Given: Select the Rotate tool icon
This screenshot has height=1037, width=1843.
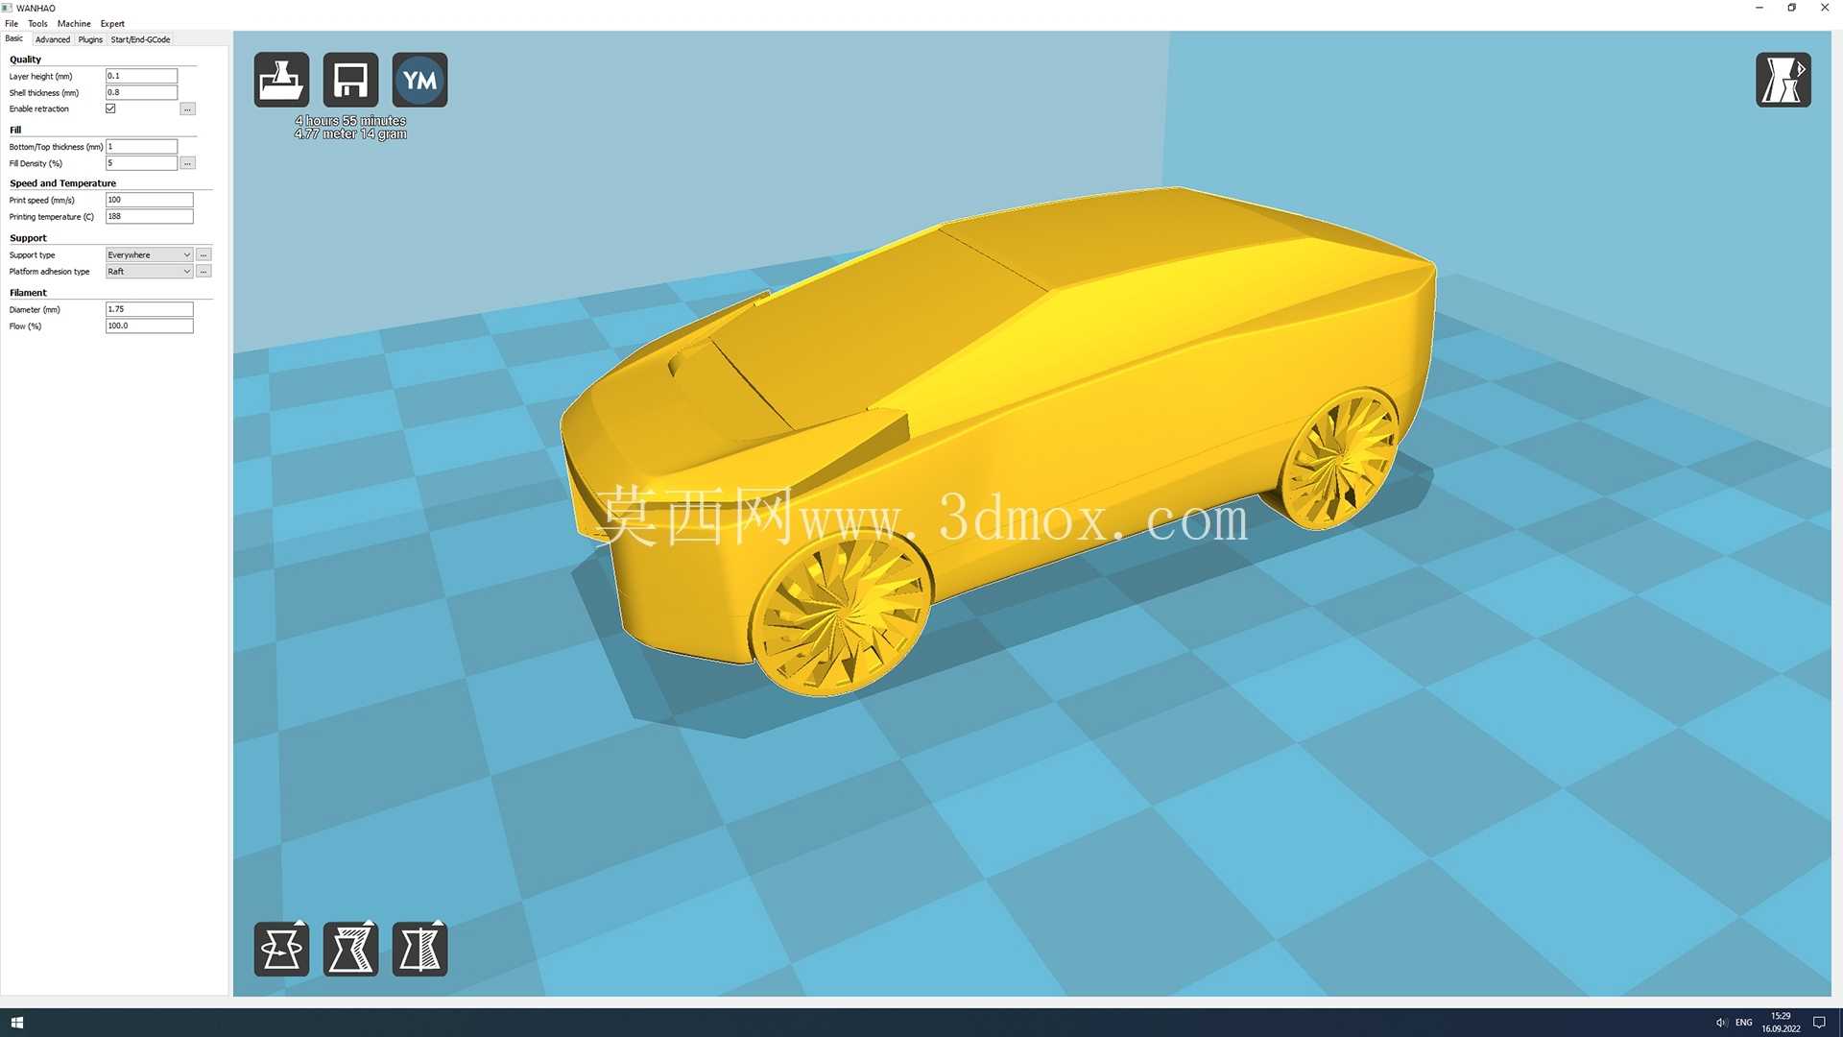Looking at the screenshot, I should tap(281, 949).
